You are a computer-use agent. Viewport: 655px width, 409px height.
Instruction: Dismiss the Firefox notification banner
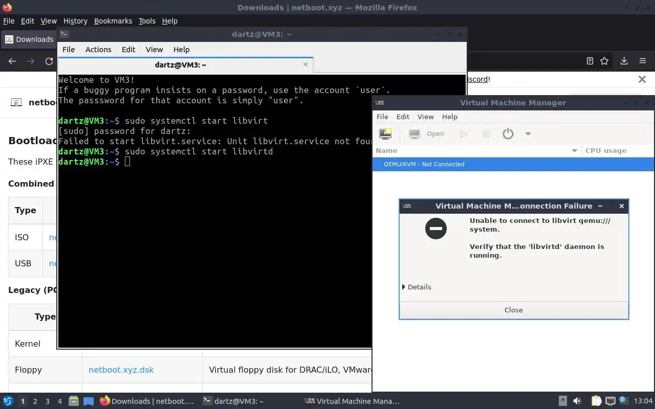(x=642, y=79)
